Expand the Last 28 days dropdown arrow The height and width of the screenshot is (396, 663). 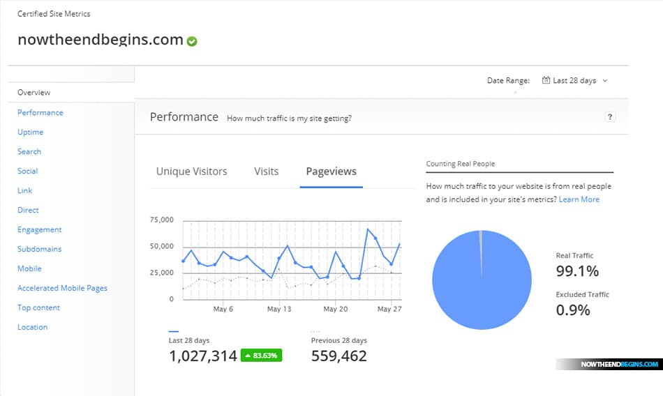click(x=605, y=80)
